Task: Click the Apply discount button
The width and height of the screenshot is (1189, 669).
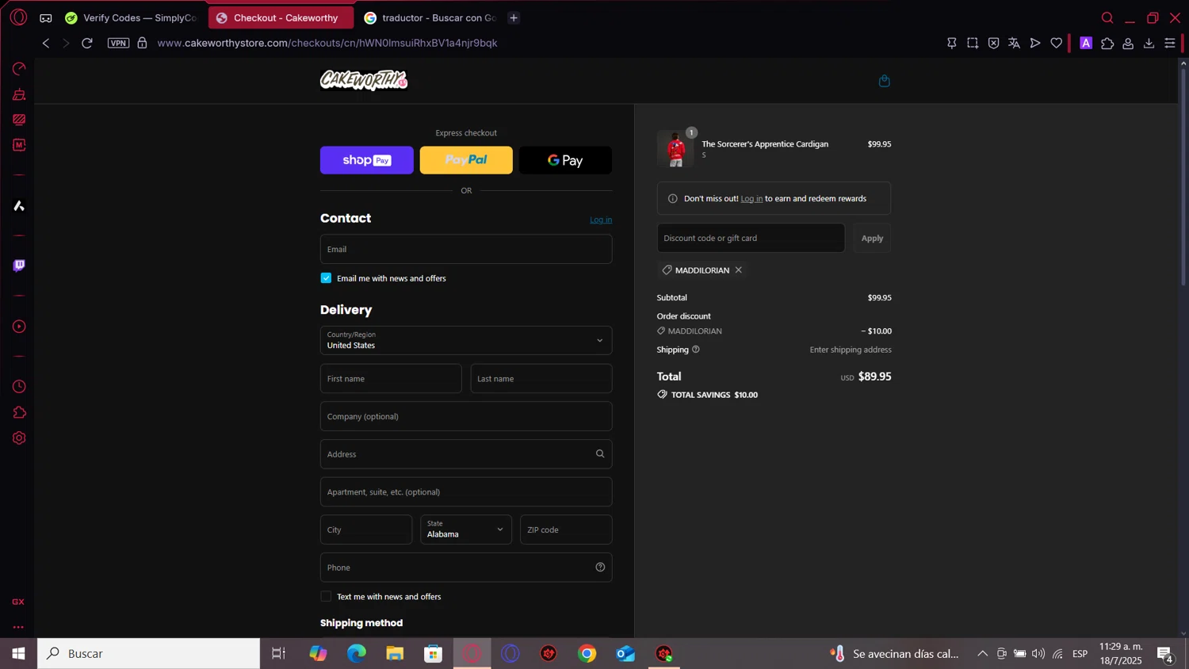Action: [872, 238]
